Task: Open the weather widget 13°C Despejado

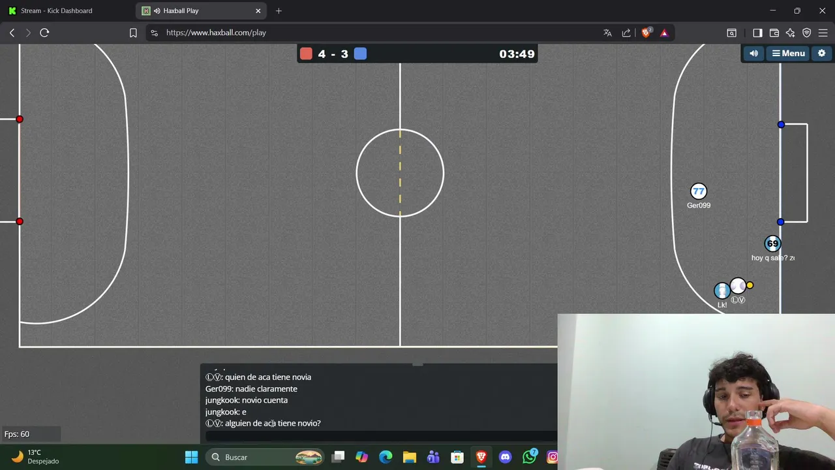Action: point(36,457)
